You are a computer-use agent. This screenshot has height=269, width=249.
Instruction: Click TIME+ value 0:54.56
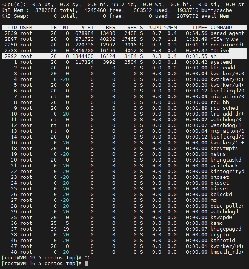[x=197, y=33]
